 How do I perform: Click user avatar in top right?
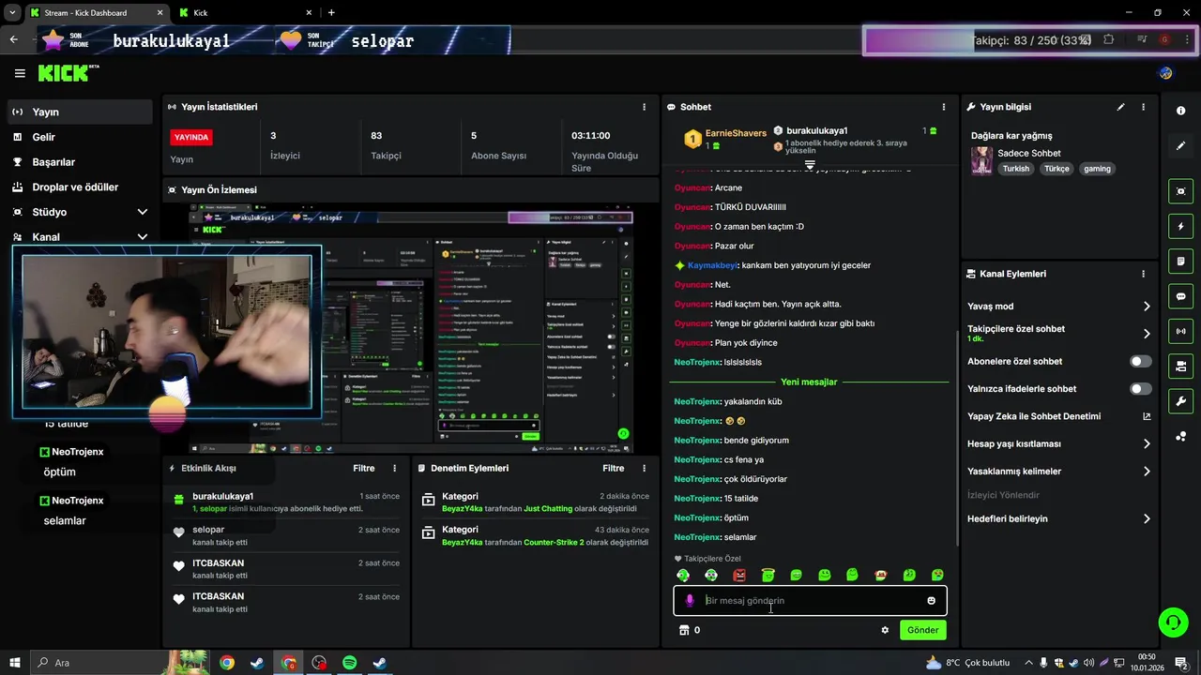1165,73
